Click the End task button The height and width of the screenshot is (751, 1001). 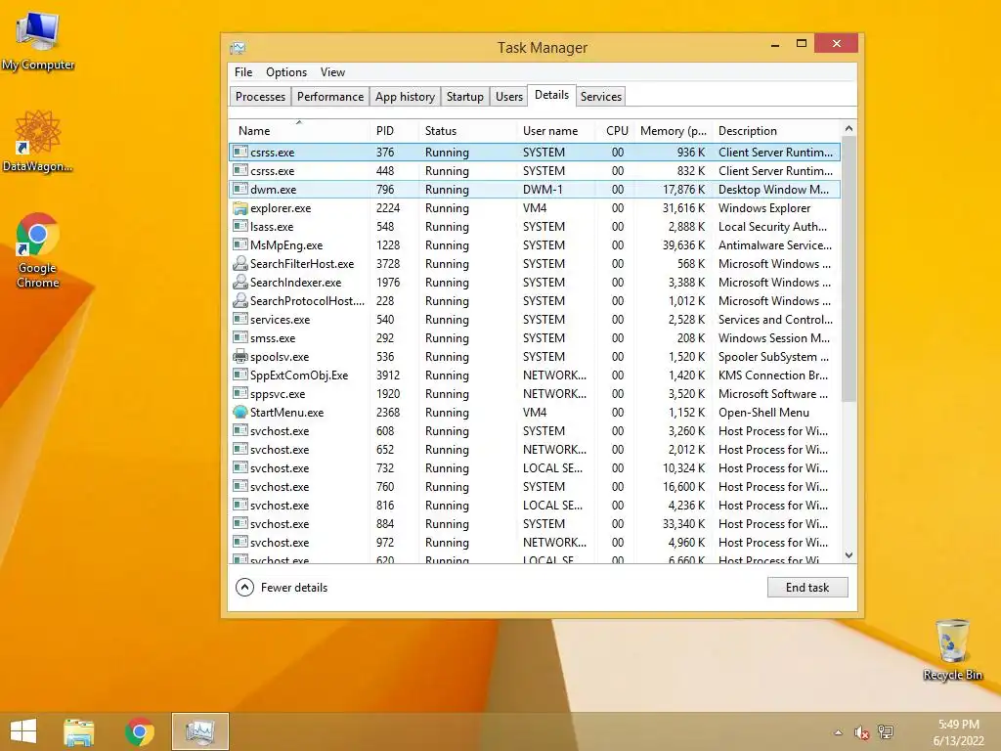click(x=807, y=588)
